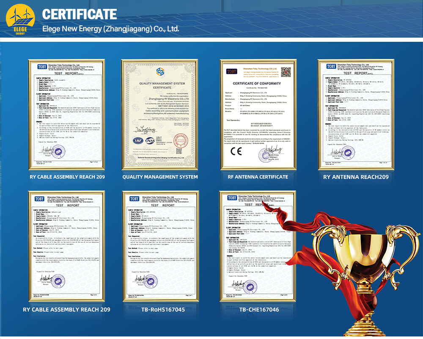Click purple stamp on RY Antenna REACH209 report
Image resolution: width=423 pixels, height=339 pixels.
pos(348,153)
